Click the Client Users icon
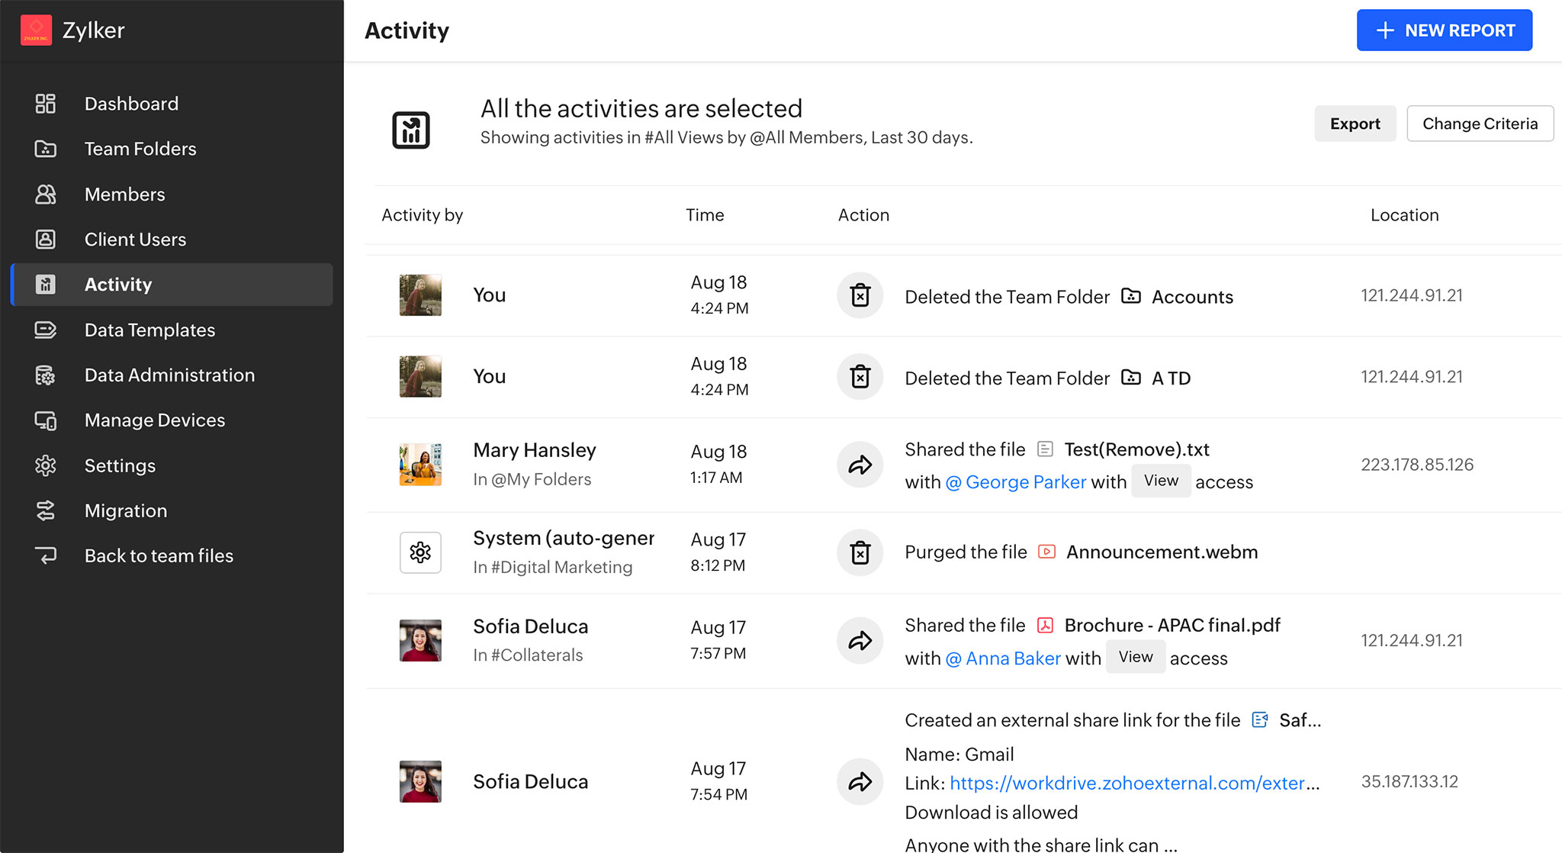 click(x=46, y=240)
